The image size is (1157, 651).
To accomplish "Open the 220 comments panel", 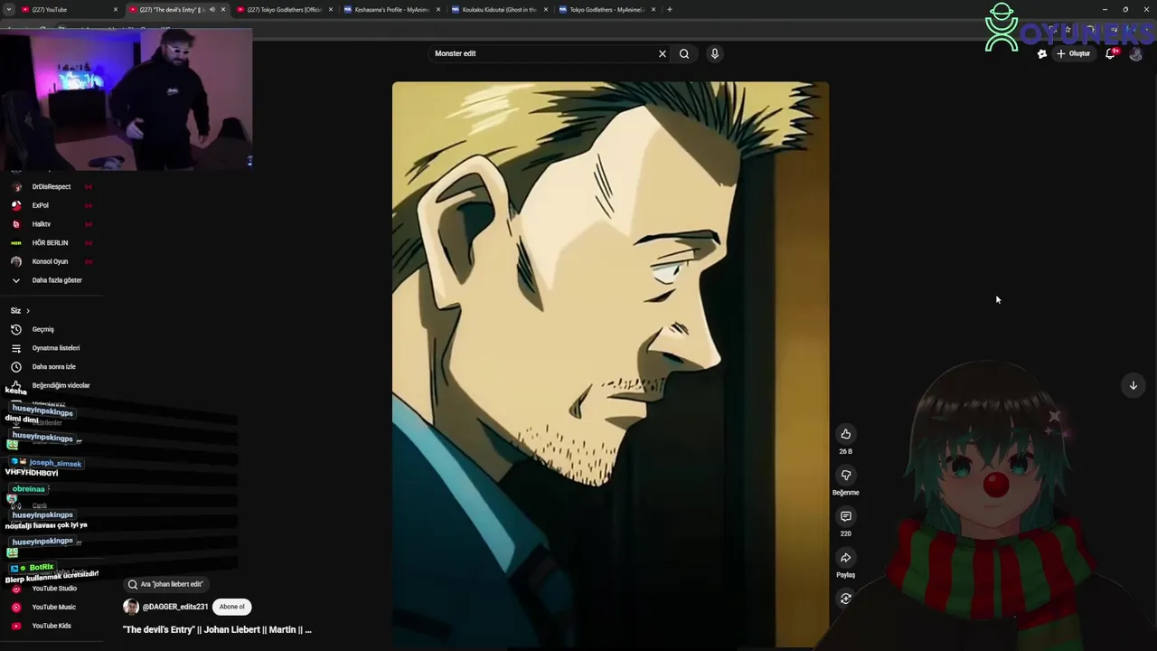I will coord(845,516).
